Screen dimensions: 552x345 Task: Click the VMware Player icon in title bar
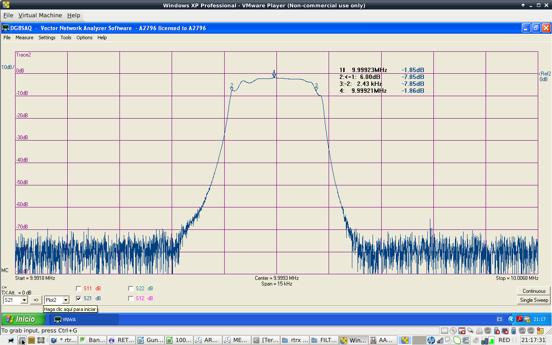6,5
